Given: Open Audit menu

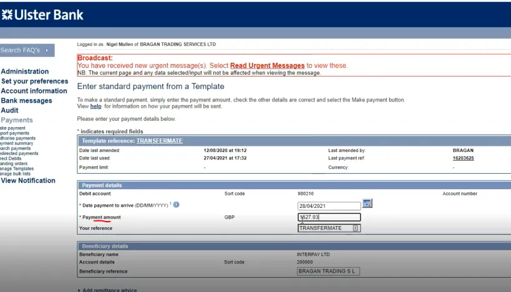Looking at the screenshot, I should pos(9,110).
